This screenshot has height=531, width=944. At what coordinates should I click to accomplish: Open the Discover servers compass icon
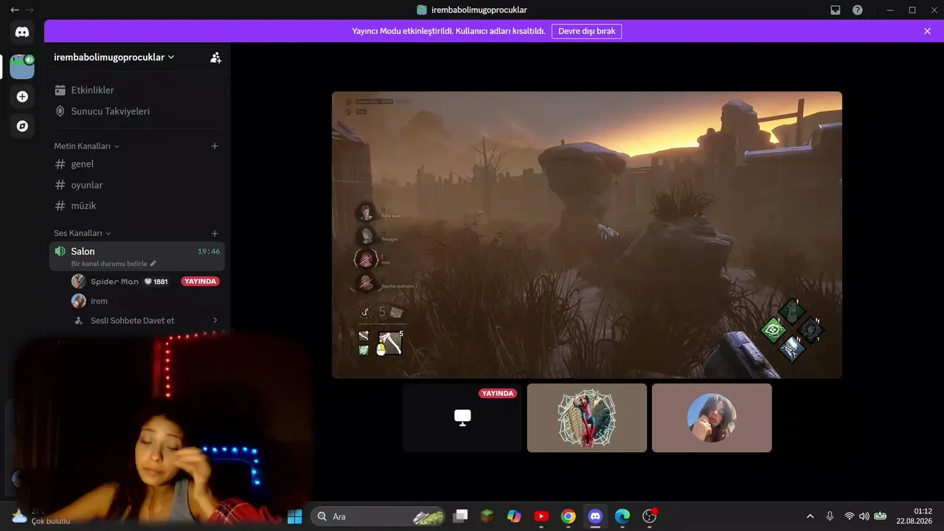coord(22,126)
